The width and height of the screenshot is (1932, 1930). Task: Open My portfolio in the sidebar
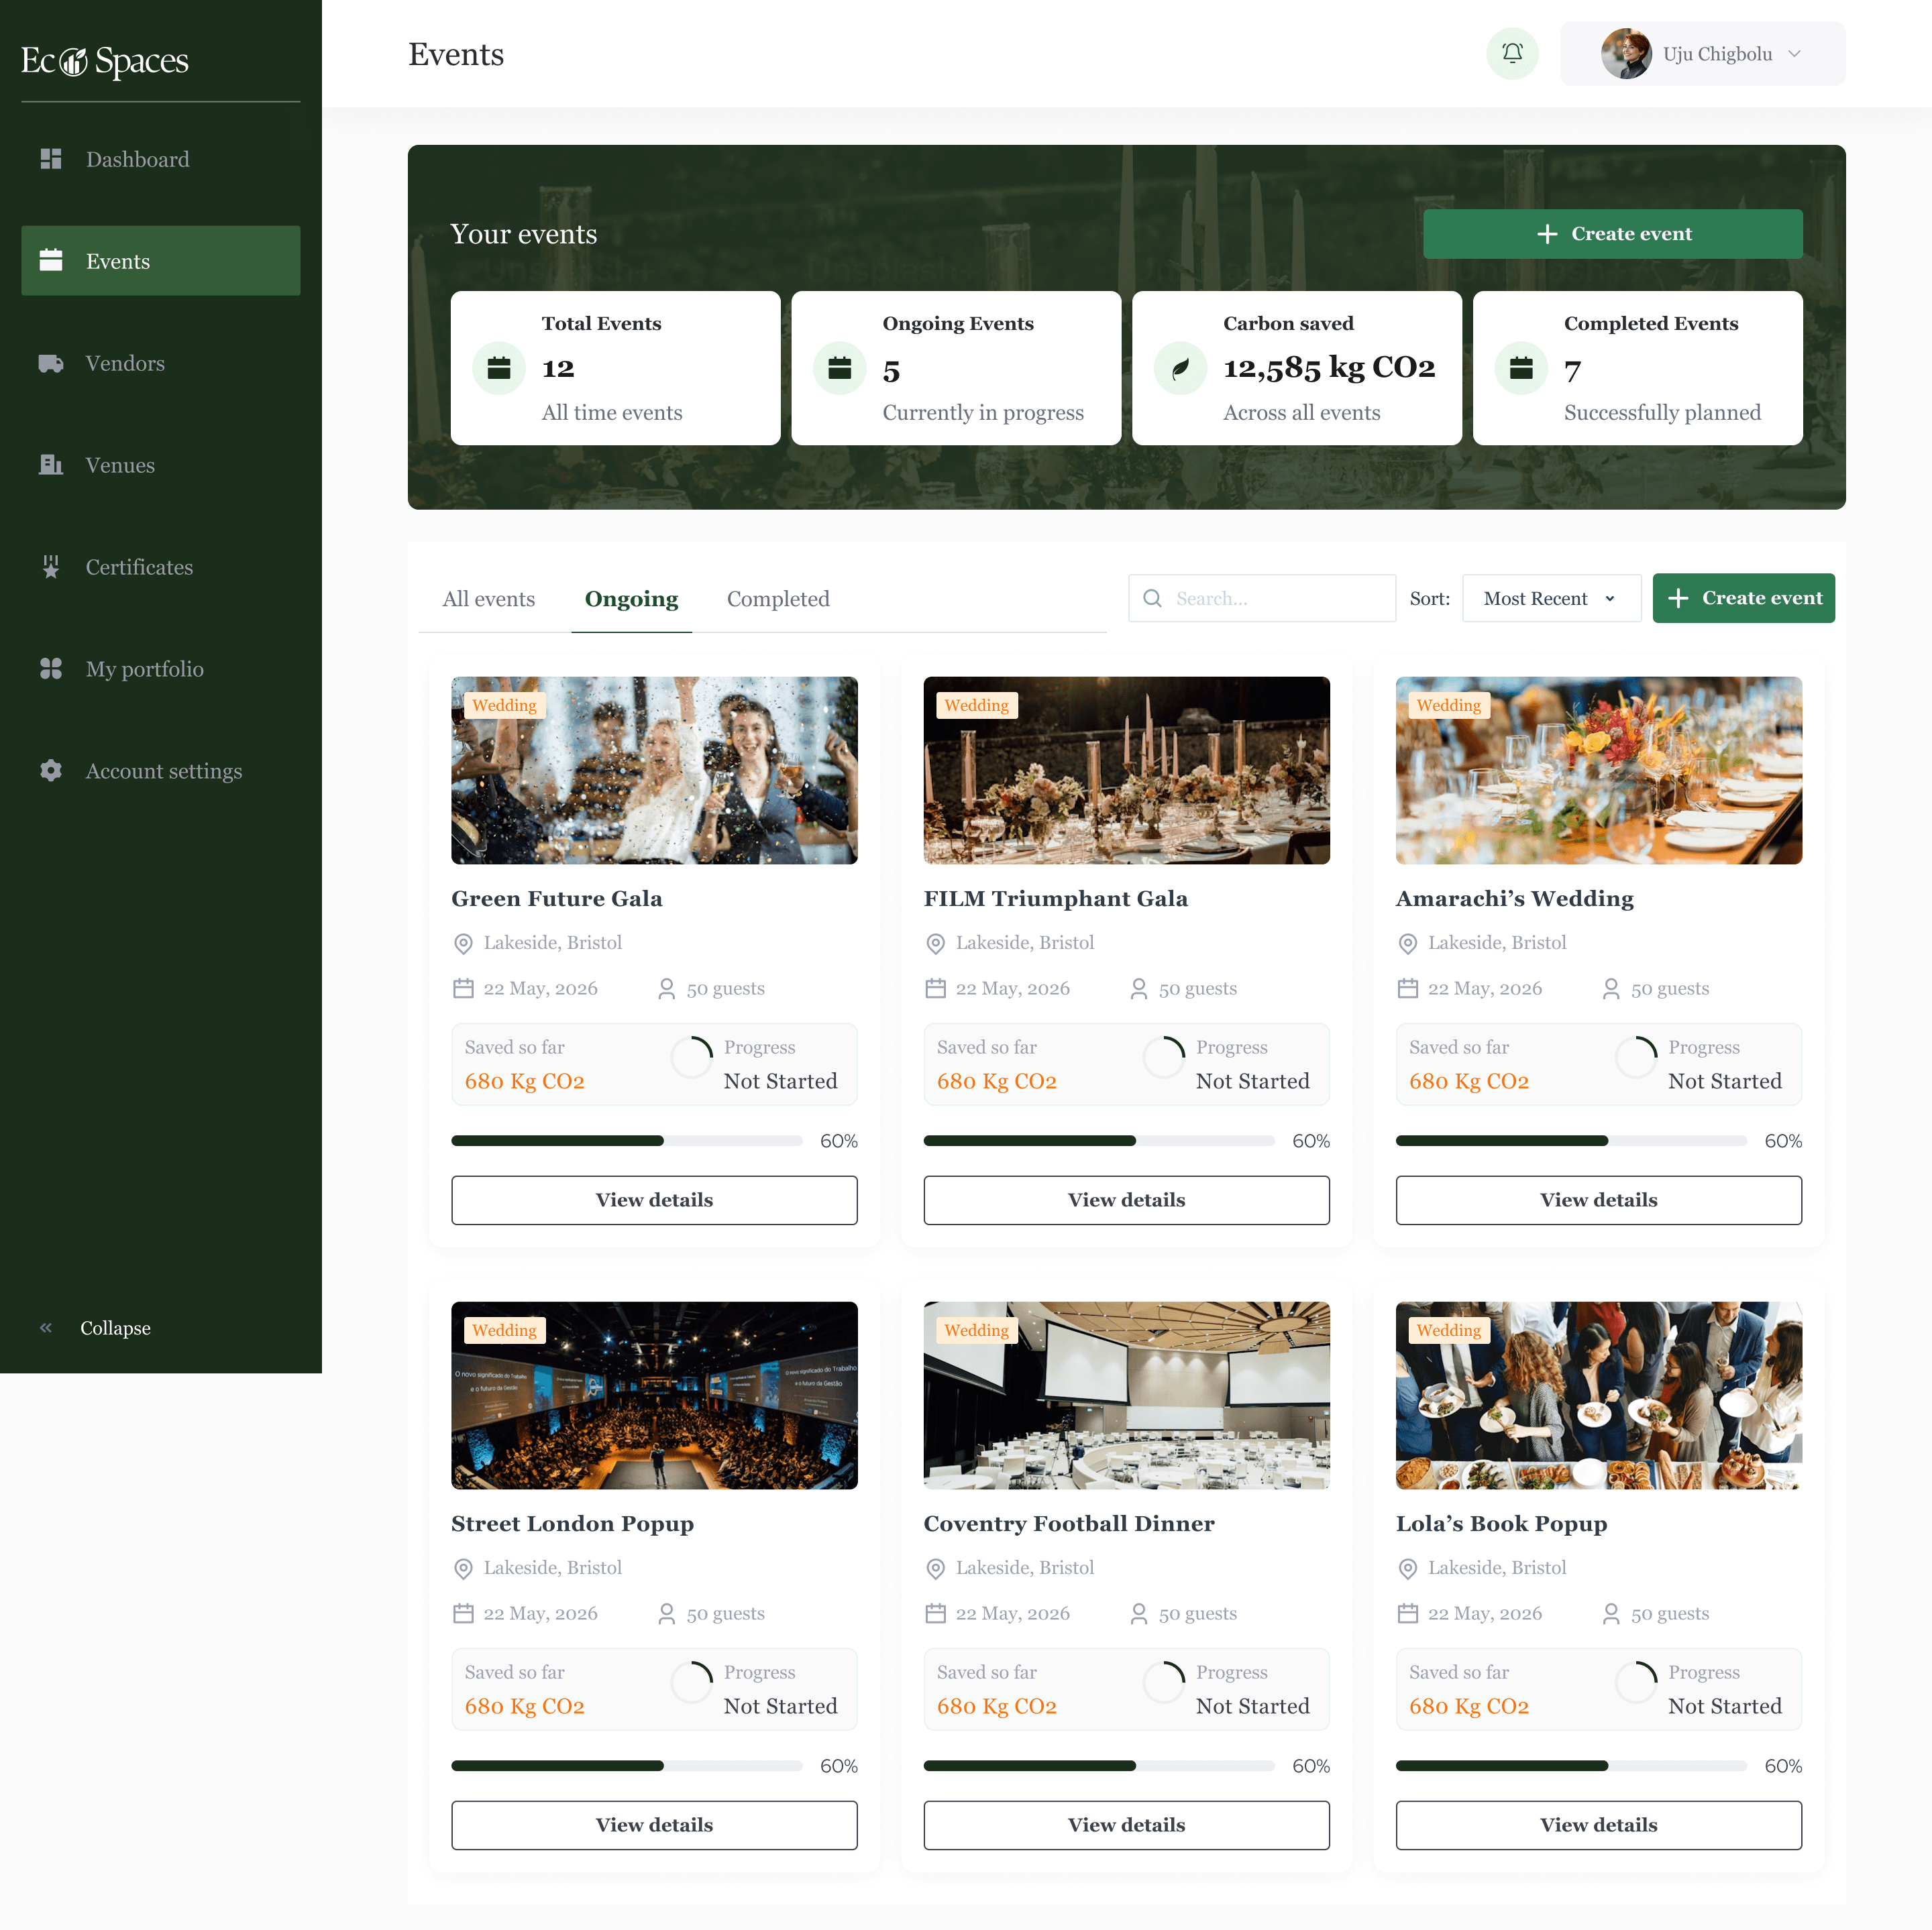[x=161, y=669]
